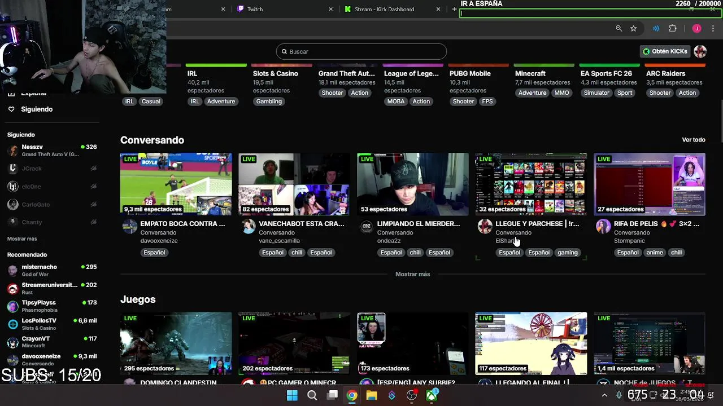This screenshot has height=406, width=723.
Task: Open EMPATO BOCA CONTRA stream thumbnail
Action: point(176,184)
